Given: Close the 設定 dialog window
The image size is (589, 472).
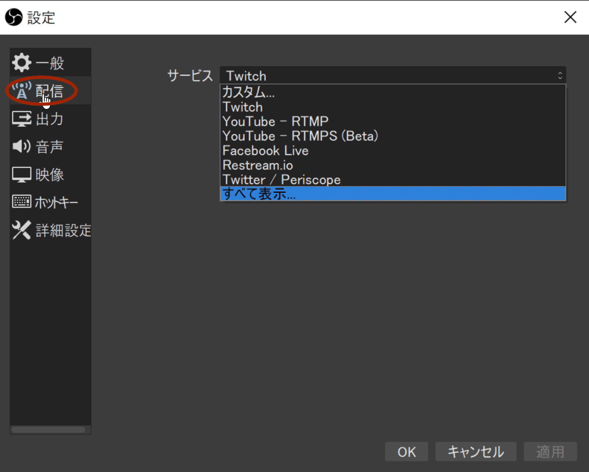Looking at the screenshot, I should click(570, 17).
